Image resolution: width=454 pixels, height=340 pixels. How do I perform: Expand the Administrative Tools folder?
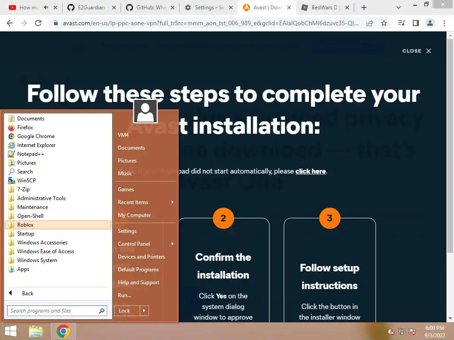58,198
